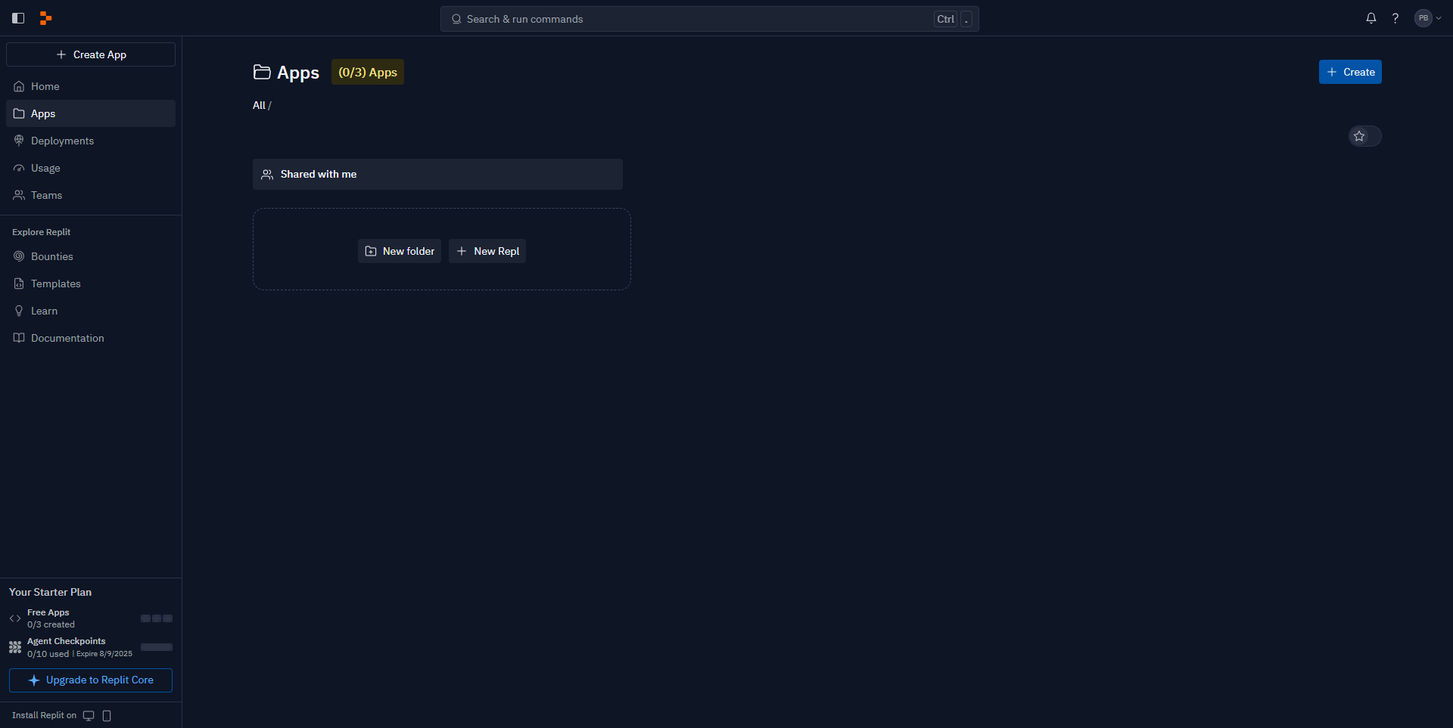This screenshot has width=1453, height=728.
Task: Open the Learn section
Action: click(91, 311)
